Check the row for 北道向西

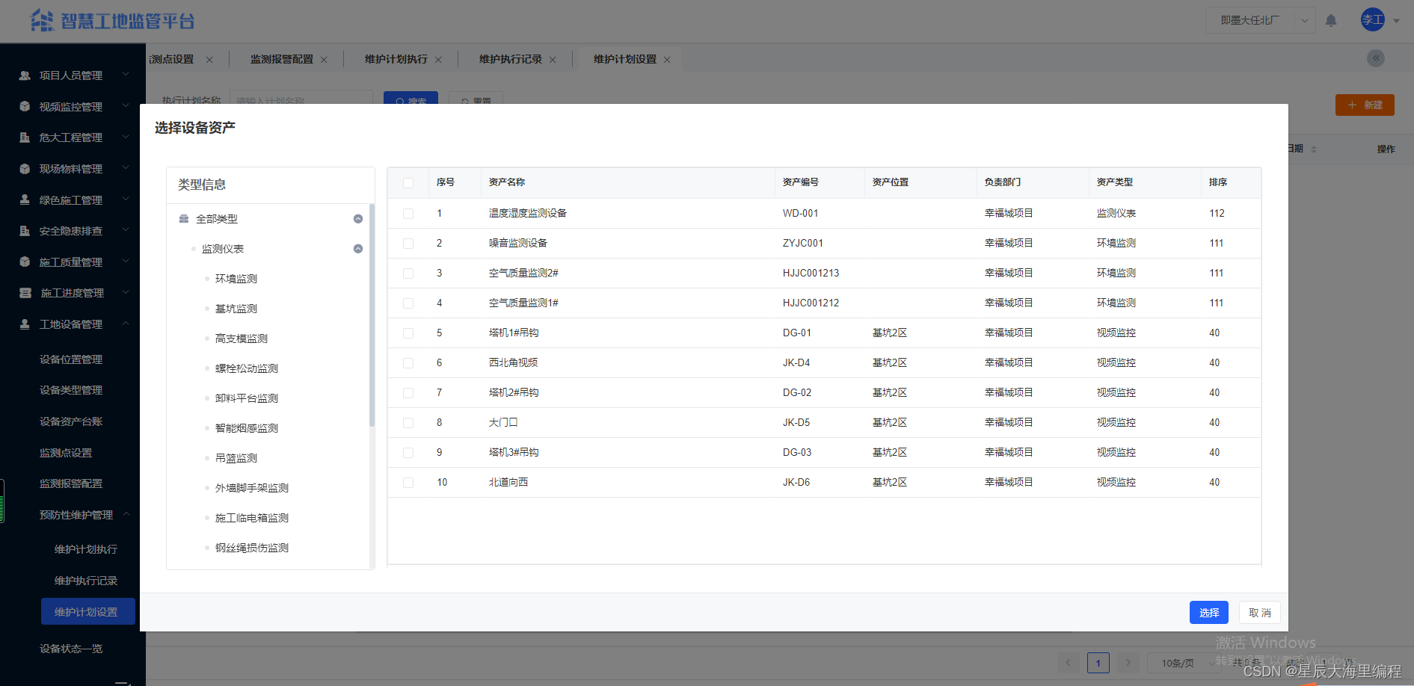pyautogui.click(x=408, y=483)
